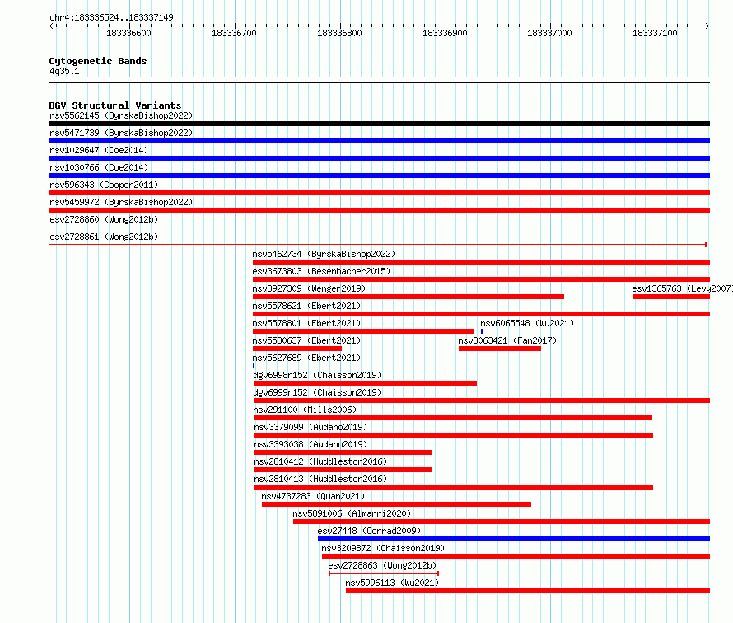Open esv3673803 (Besenbacher2015) label
733x623 pixels.
tap(321, 271)
